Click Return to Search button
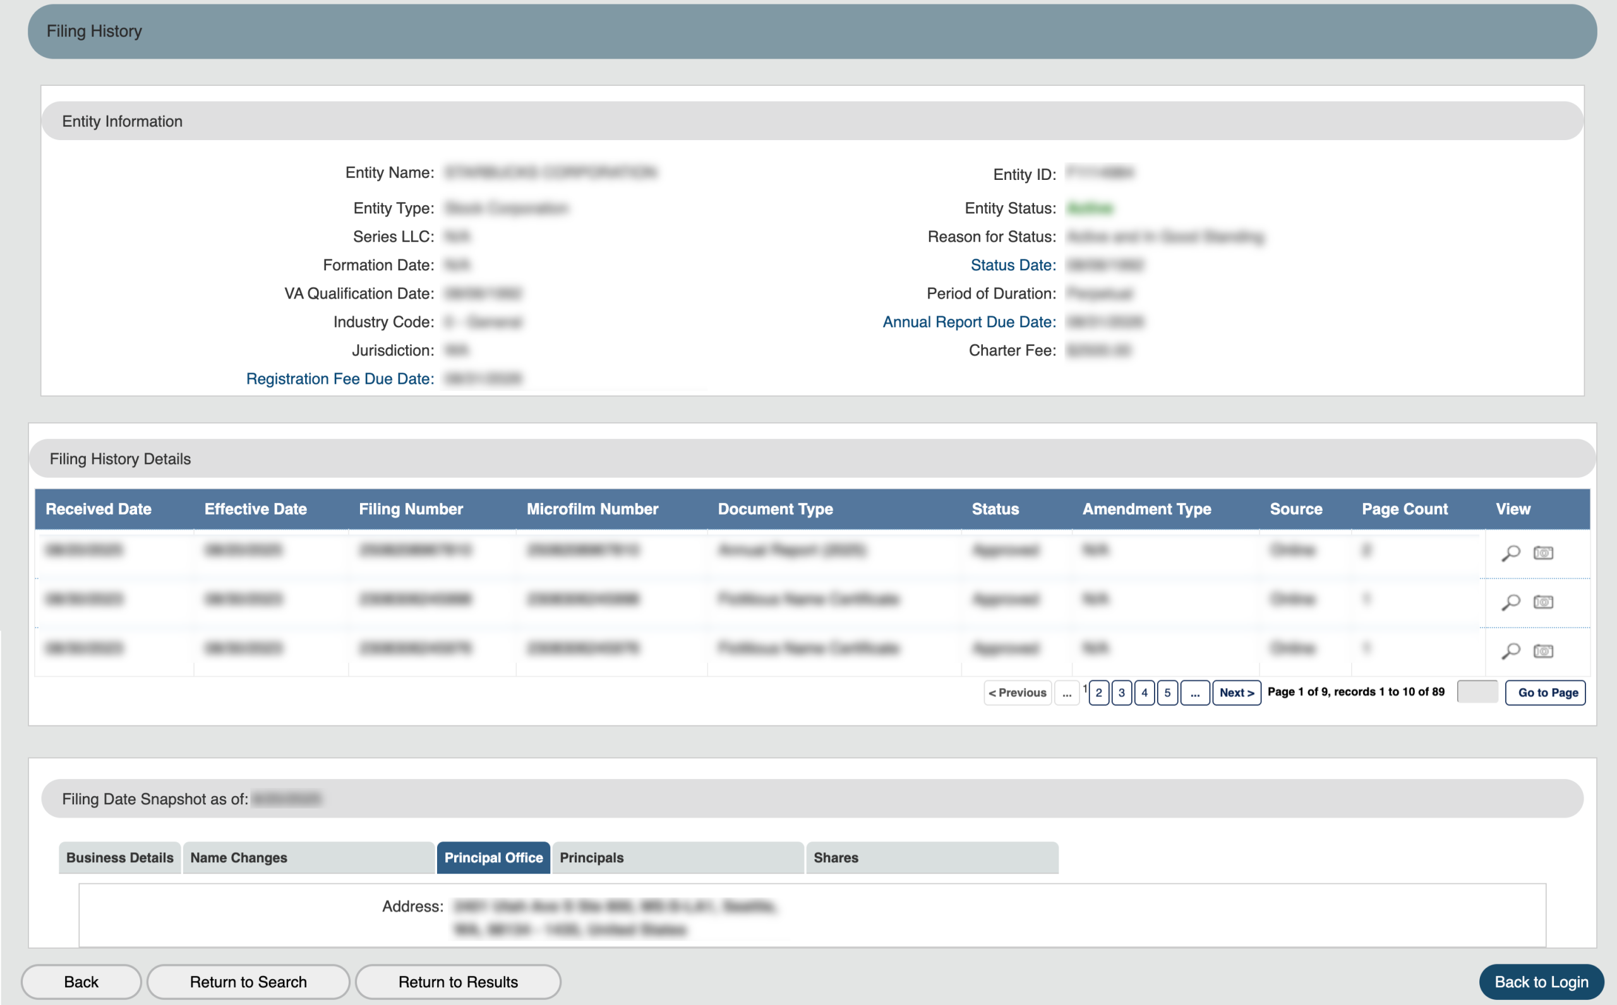The image size is (1617, 1005). 248,982
